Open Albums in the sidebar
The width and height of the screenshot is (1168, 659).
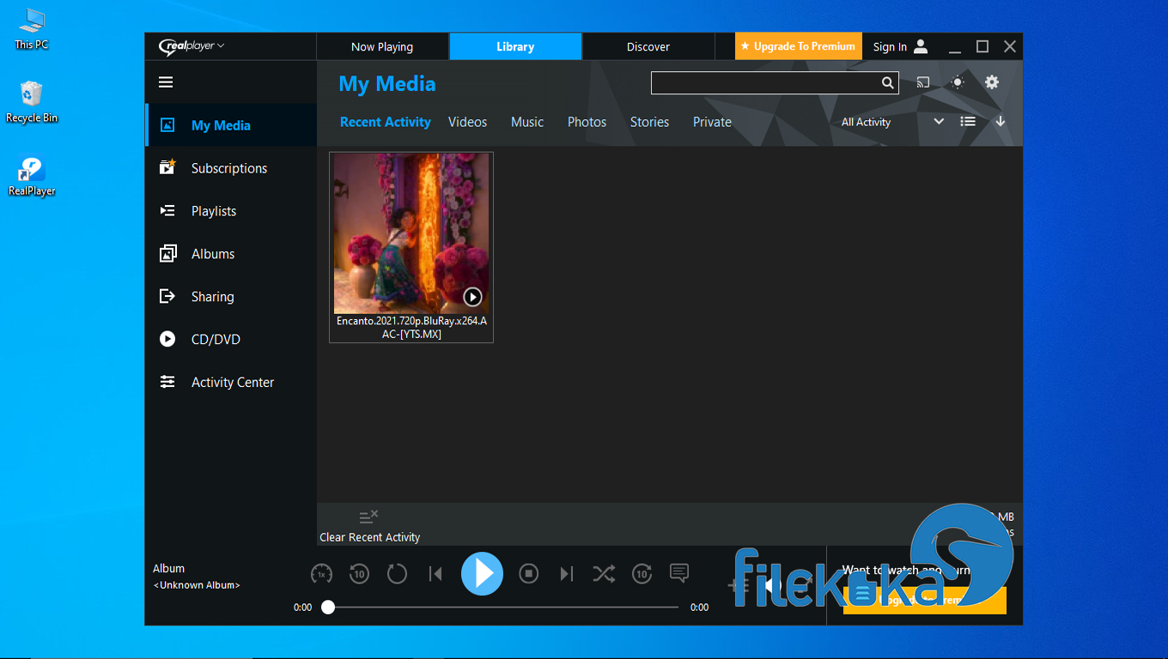(231, 254)
